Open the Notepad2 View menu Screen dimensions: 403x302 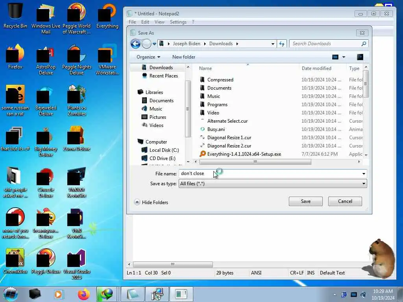click(x=159, y=22)
